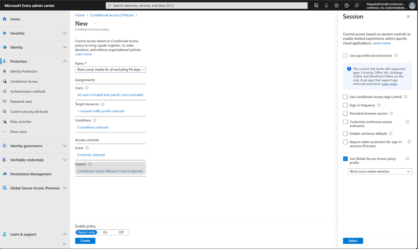
Task: Open the settings gear in header
Action: coord(337,5)
